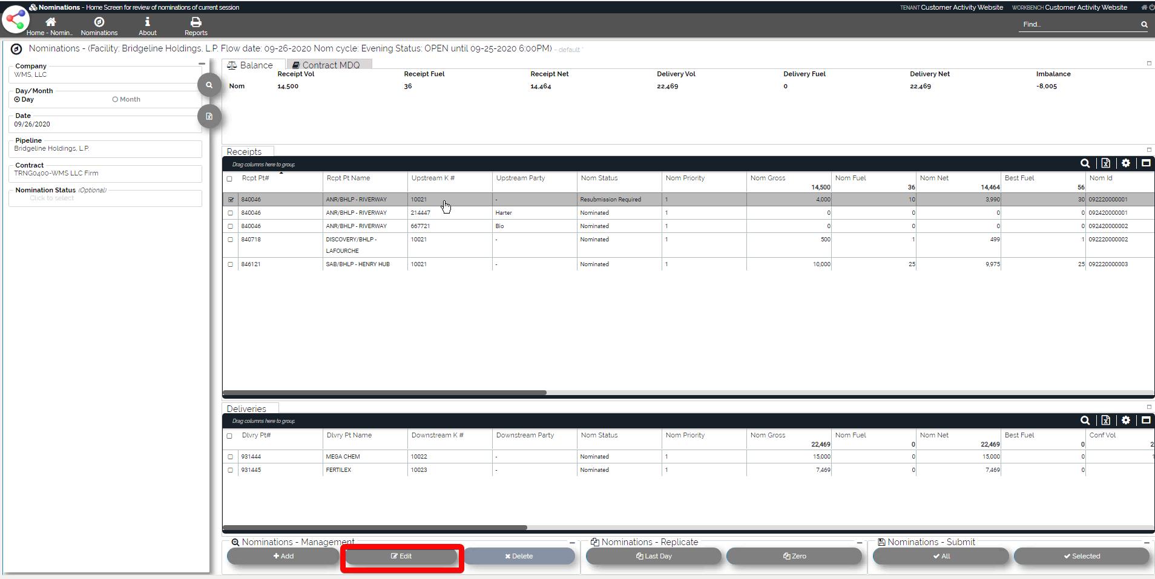Check the SAB/BHLP - HENRY HUB row checkbox

(230, 264)
